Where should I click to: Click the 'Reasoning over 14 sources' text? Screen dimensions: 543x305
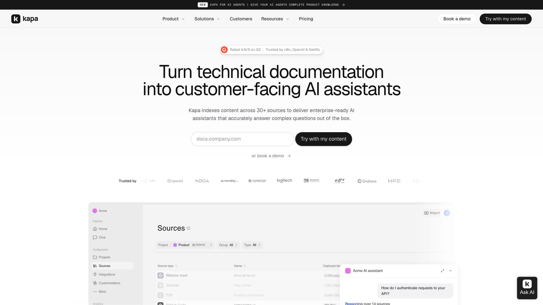[x=368, y=304]
